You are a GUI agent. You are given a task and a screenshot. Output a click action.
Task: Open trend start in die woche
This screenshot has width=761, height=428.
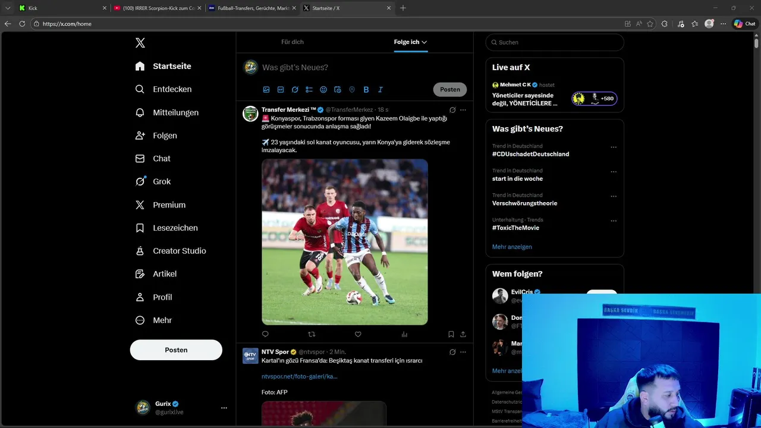click(x=517, y=178)
